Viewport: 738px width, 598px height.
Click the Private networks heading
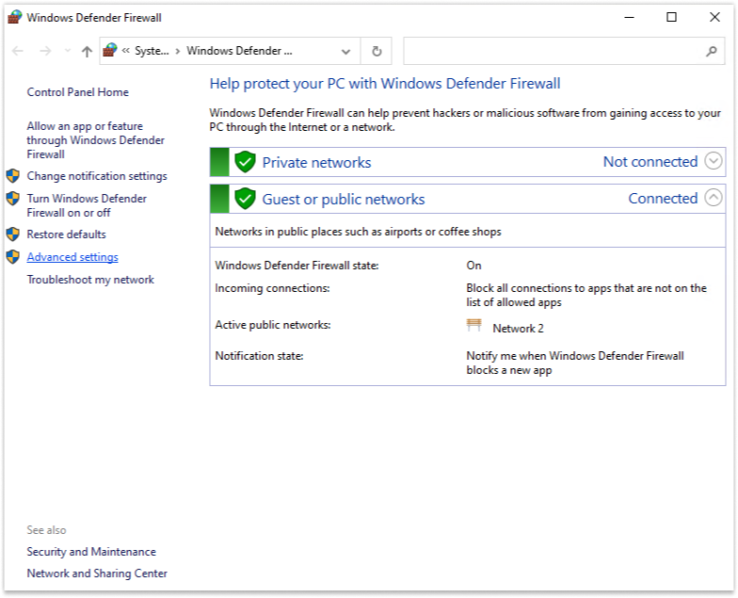coord(316,162)
